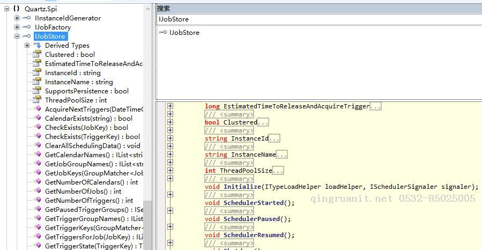The height and width of the screenshot is (250, 482).
Task: Select SupportsPersistence : bool property
Action: [87, 91]
